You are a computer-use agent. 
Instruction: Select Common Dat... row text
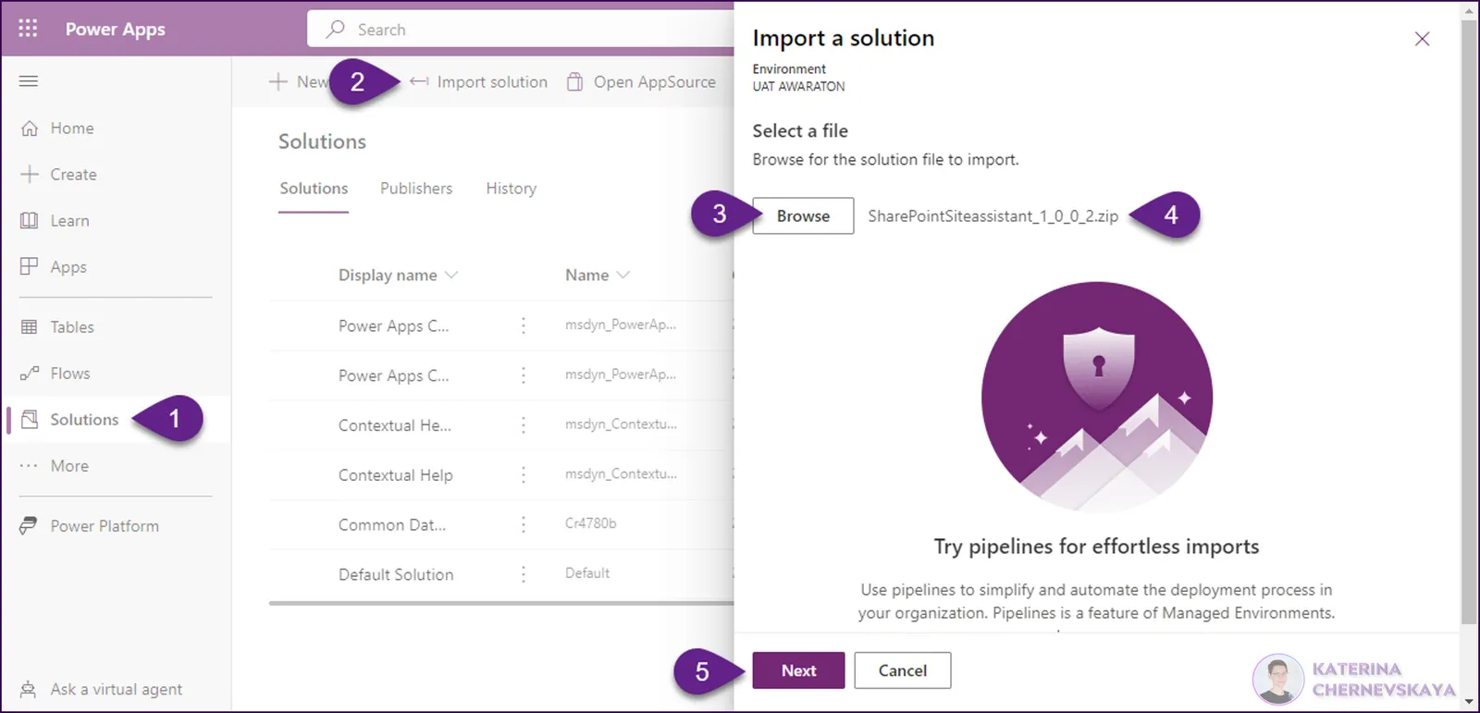tap(392, 524)
